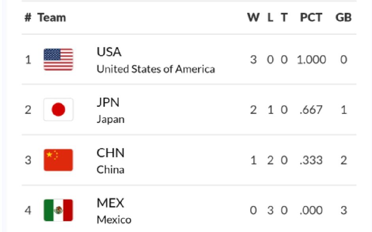Viewport: 372px width, 232px height.
Task: Click the Japan flag icon
Action: pos(58,110)
